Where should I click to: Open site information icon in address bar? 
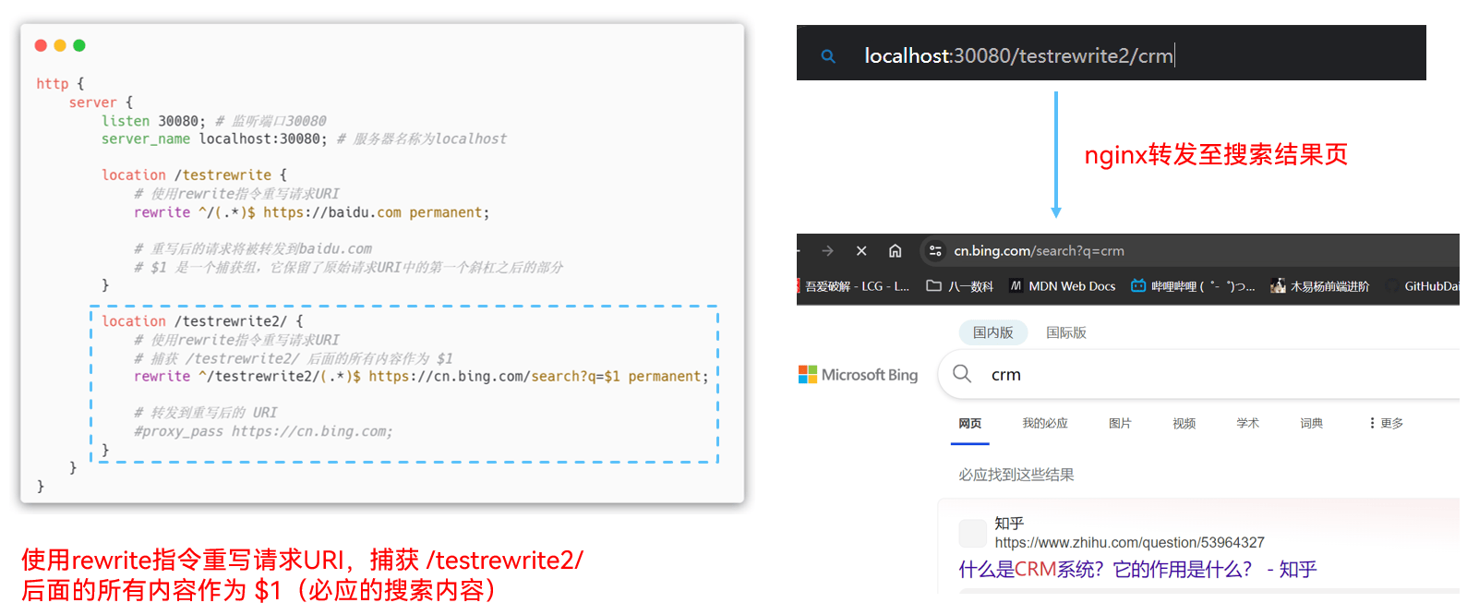[935, 251]
